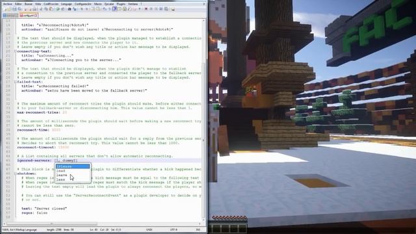Viewport: 416px width, 234px height.
Task: Click the 'ignored-servers:' line
Action: click(47, 161)
